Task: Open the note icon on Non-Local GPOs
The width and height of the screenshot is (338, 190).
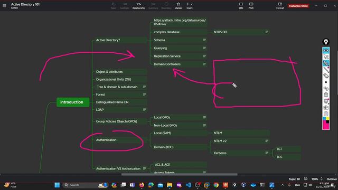Action: [204, 125]
